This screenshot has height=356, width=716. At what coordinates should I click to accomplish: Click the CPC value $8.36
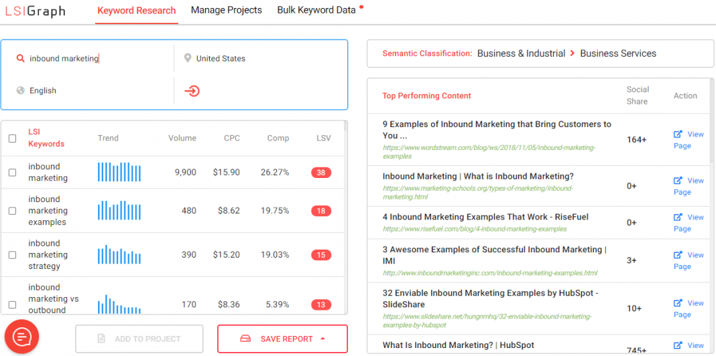coord(229,304)
